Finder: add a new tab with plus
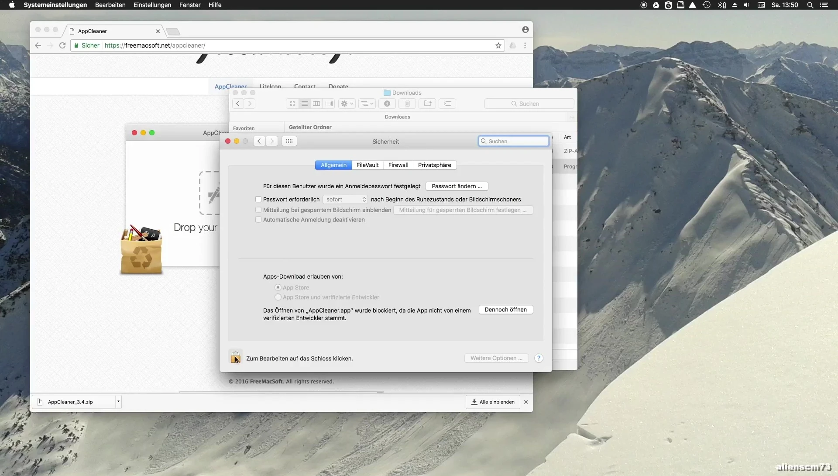 (572, 117)
